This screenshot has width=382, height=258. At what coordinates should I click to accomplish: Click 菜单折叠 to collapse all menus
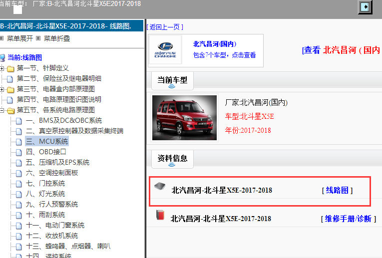coord(57,38)
